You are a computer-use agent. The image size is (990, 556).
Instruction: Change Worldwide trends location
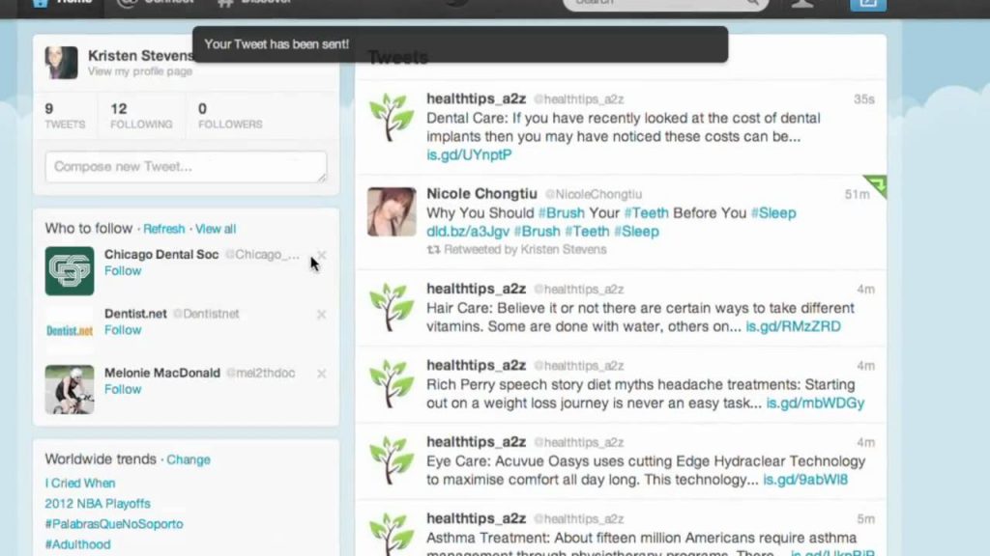(189, 459)
